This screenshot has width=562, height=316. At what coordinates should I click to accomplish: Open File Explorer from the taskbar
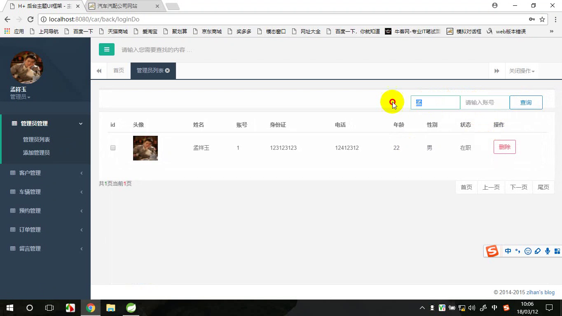[111, 308]
